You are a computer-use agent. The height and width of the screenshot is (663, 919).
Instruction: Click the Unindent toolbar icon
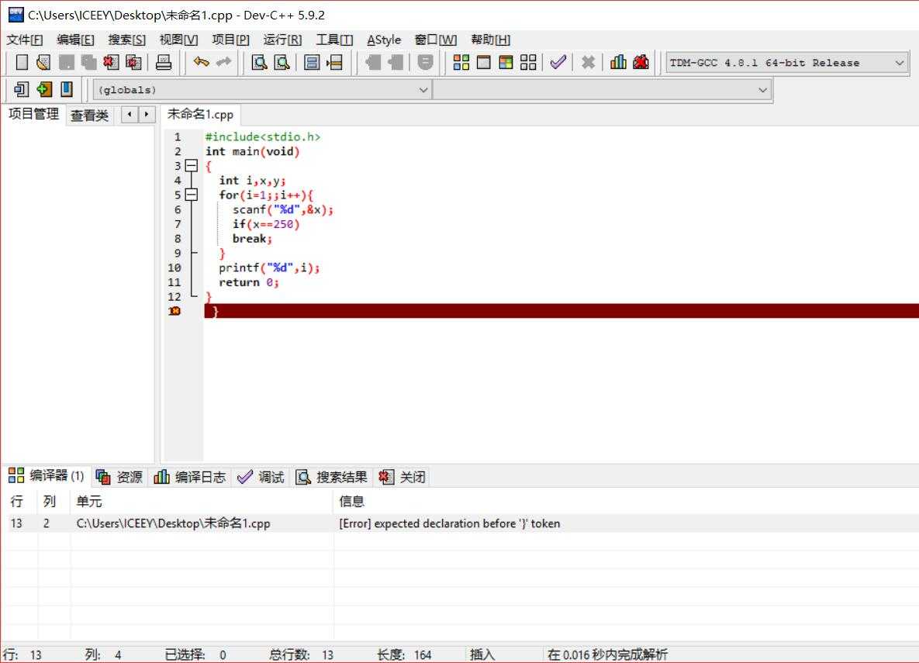coord(396,62)
